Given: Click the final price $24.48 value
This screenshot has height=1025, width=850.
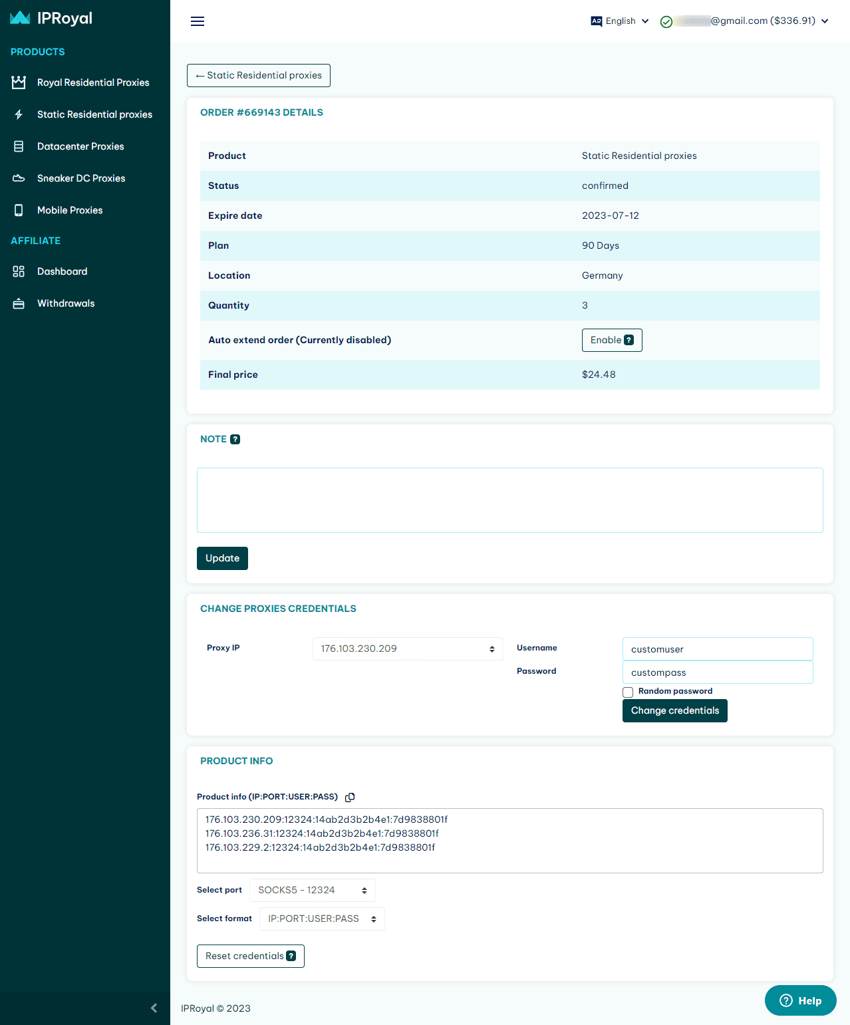Looking at the screenshot, I should 599,374.
